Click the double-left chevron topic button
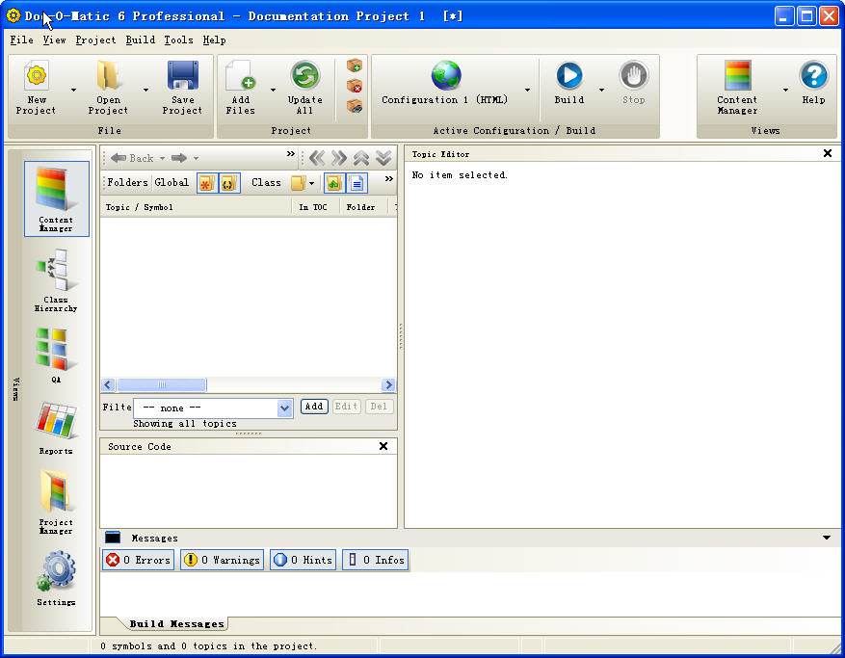The width and height of the screenshot is (845, 658). (x=317, y=158)
